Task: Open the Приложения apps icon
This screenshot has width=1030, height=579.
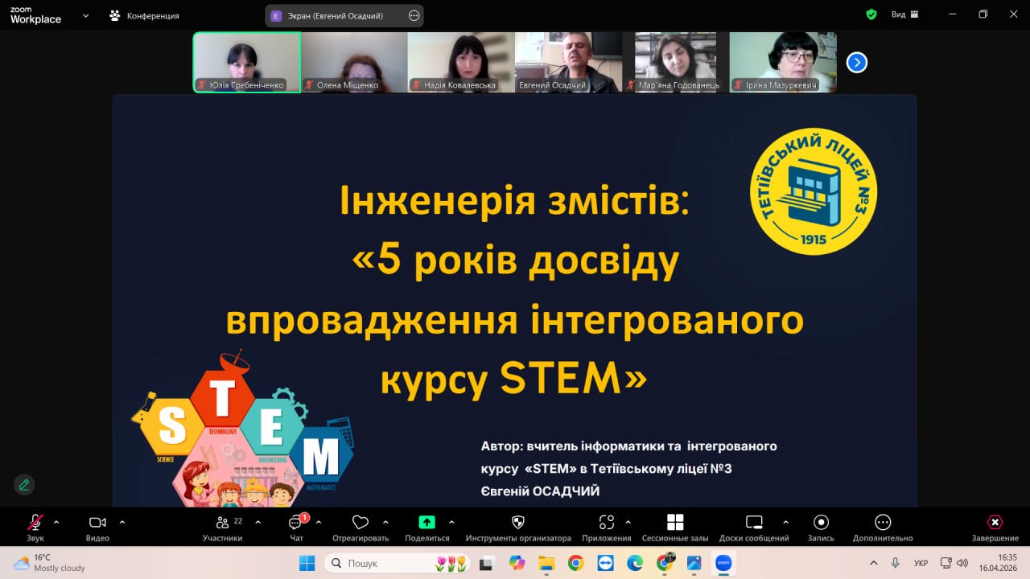Action: (x=607, y=524)
